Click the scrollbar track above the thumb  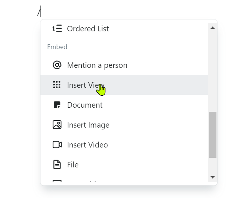click(x=212, y=70)
